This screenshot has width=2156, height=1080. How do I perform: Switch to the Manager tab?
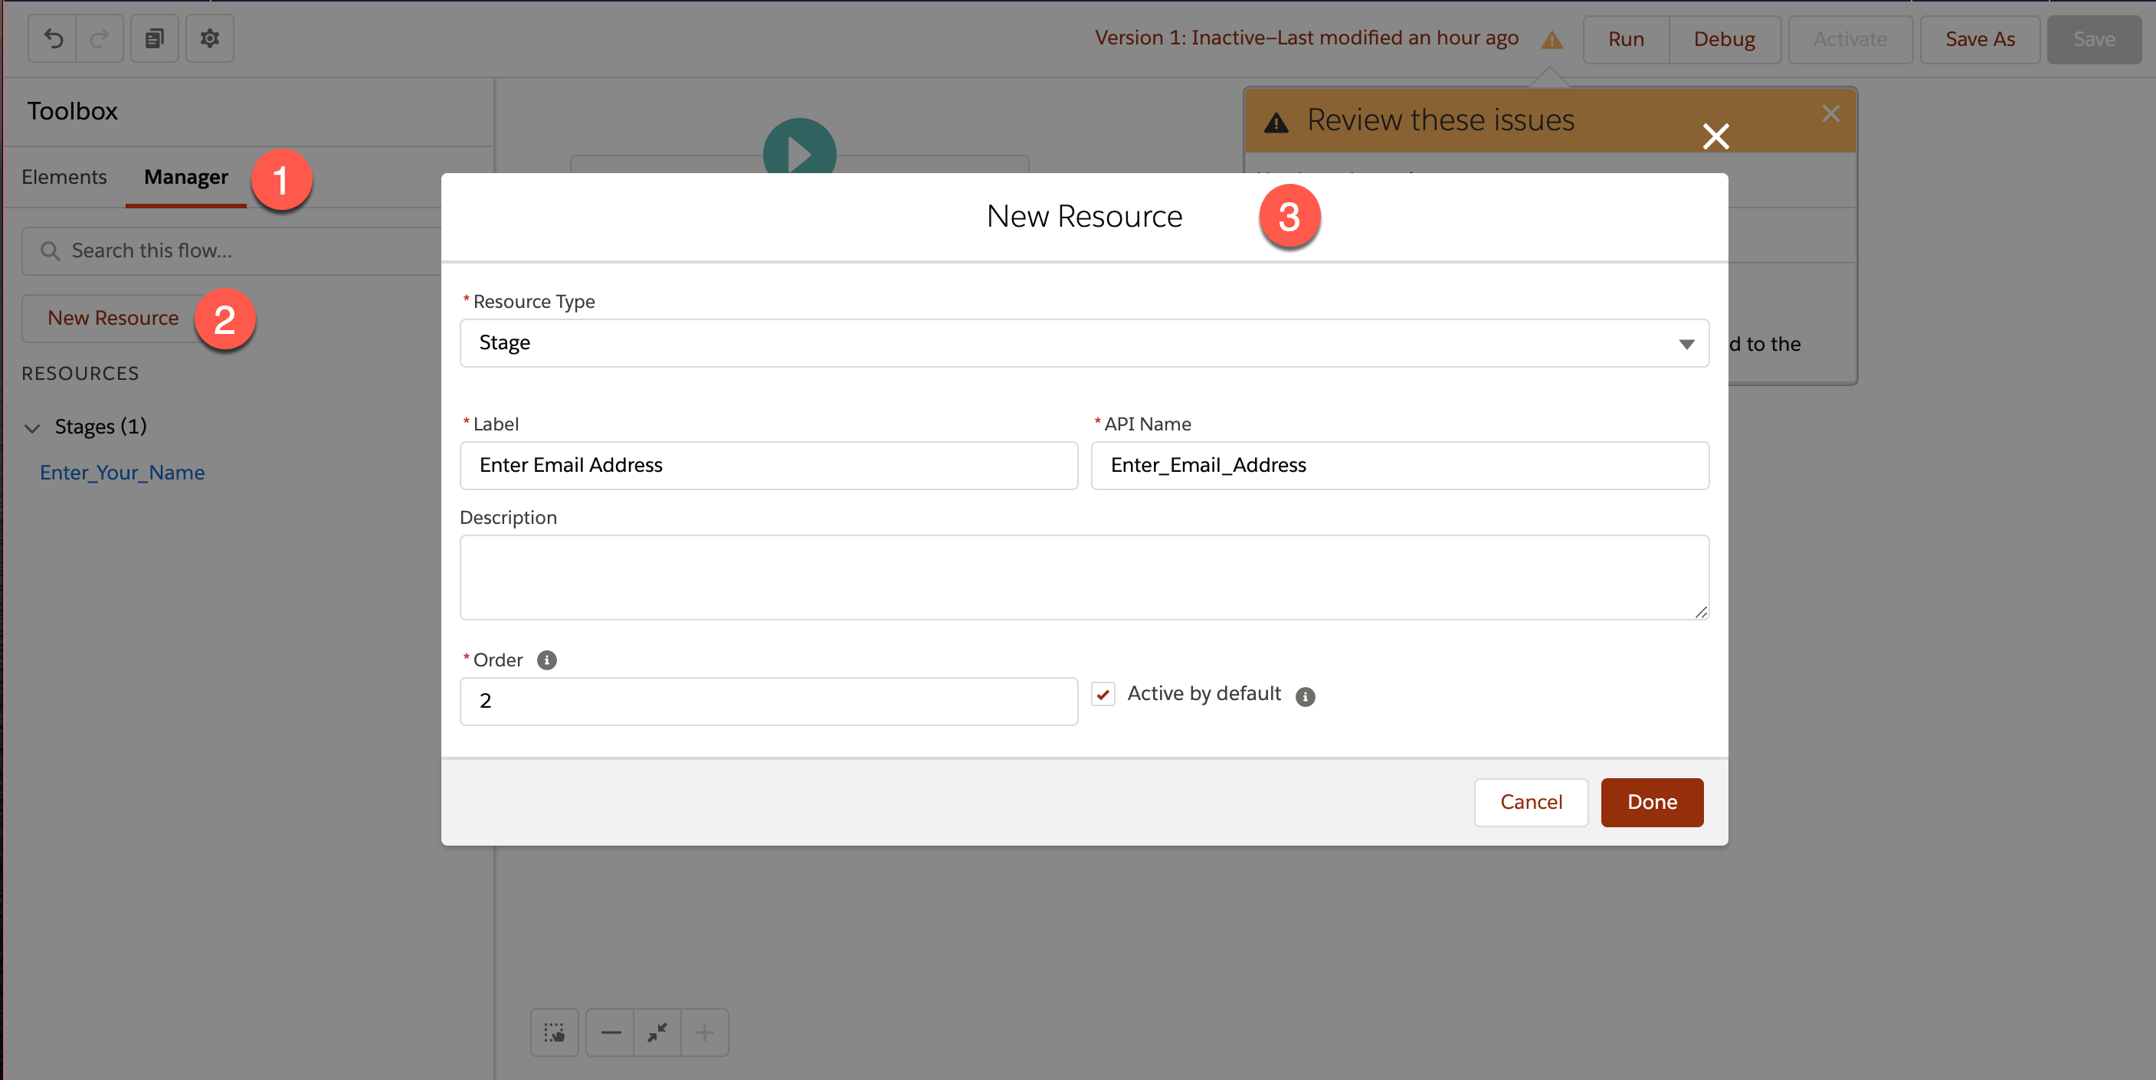(x=186, y=176)
